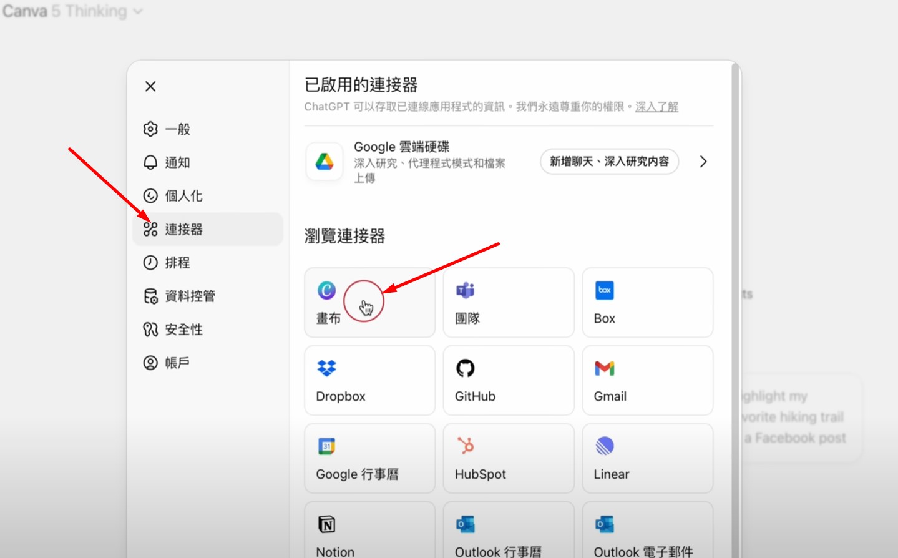
Task: Click the bell icon beside 通知
Action: click(150, 162)
